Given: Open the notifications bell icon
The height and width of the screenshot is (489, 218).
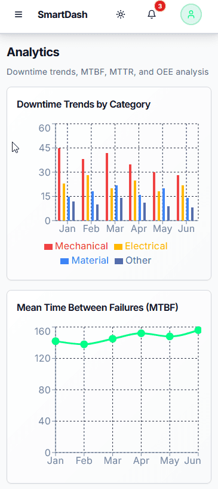Looking at the screenshot, I should coord(152,14).
